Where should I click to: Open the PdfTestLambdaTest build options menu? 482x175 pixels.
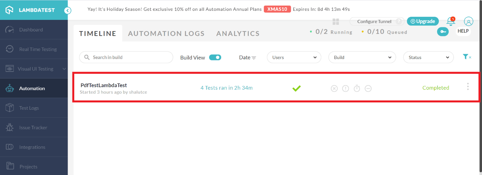[468, 87]
